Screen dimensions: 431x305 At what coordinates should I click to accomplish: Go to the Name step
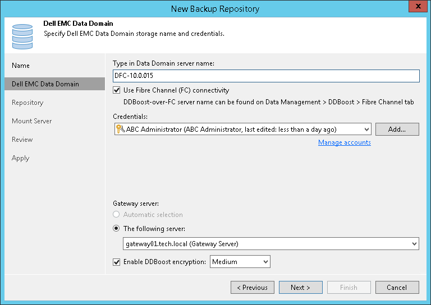pyautogui.click(x=21, y=66)
